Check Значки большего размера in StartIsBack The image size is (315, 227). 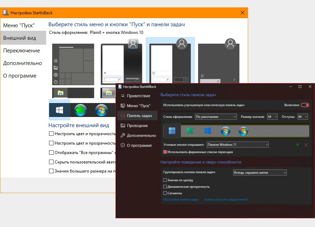tap(51, 171)
